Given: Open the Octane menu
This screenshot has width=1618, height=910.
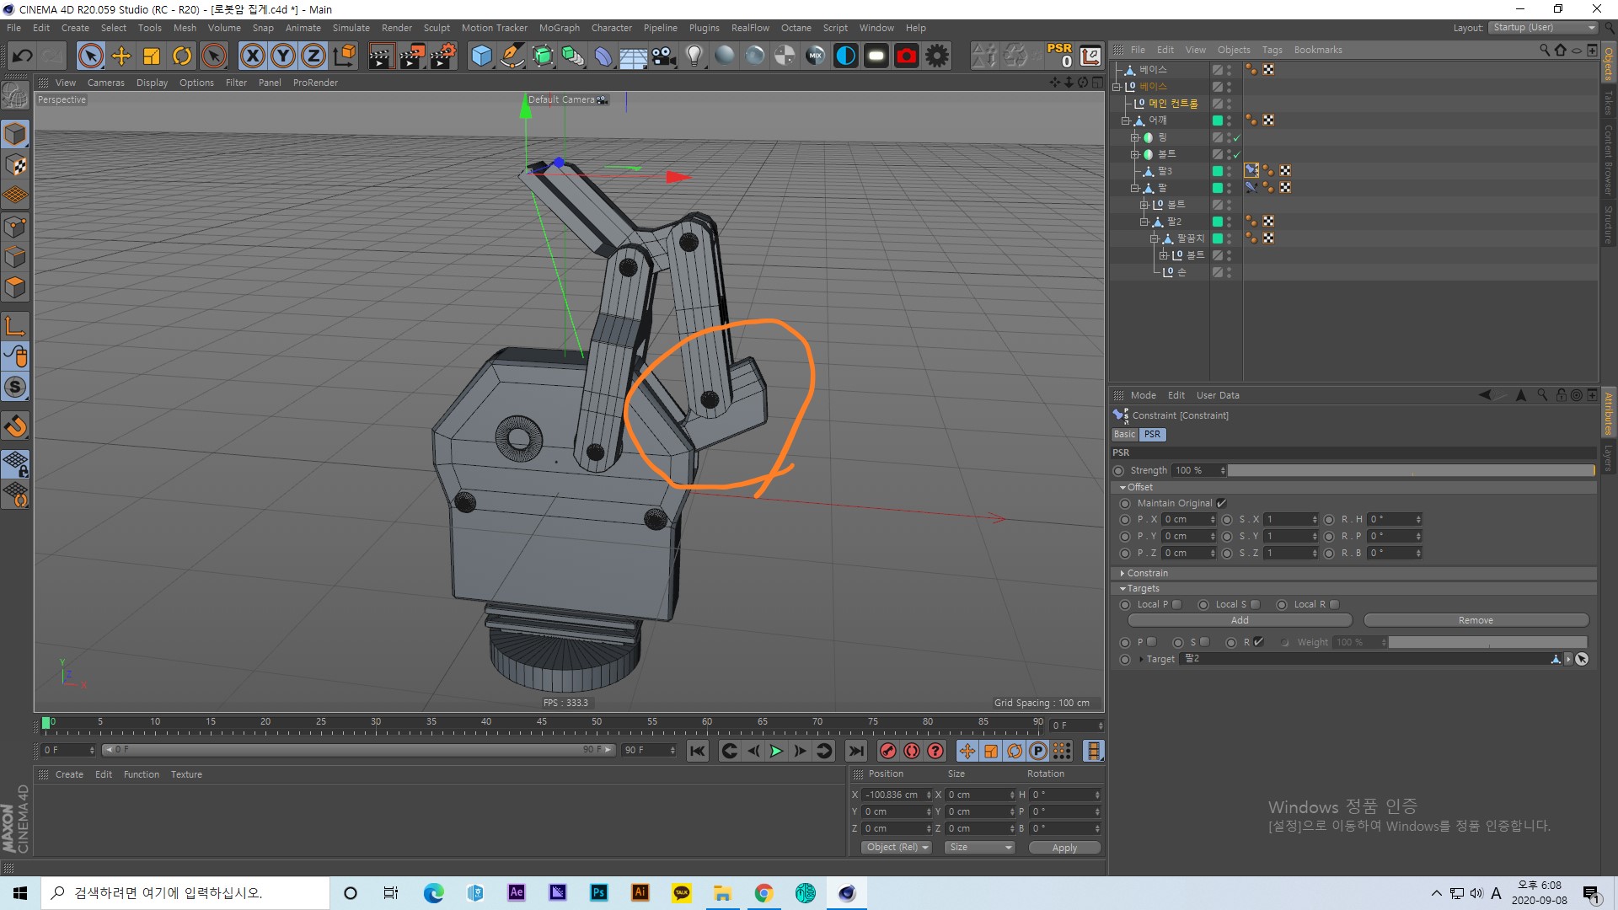Looking at the screenshot, I should click(x=796, y=28).
